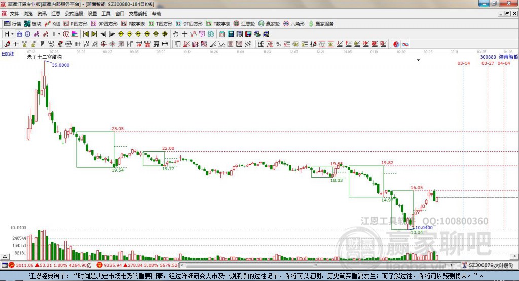
Task: Open the 窗口 menu
Action: (x=120, y=14)
